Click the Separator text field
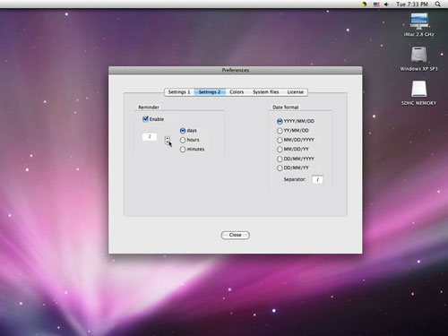Image resolution: width=448 pixels, height=336 pixels. point(317,179)
